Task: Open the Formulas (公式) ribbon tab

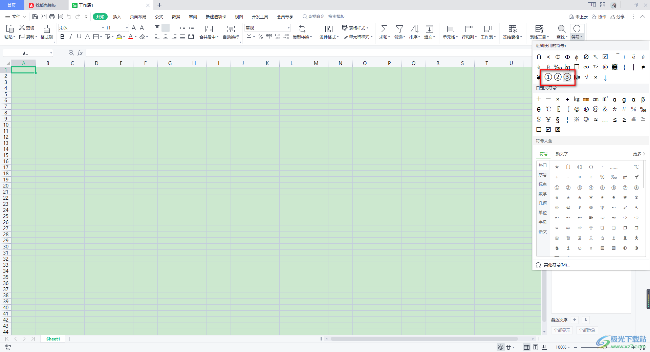Action: pyautogui.click(x=159, y=17)
